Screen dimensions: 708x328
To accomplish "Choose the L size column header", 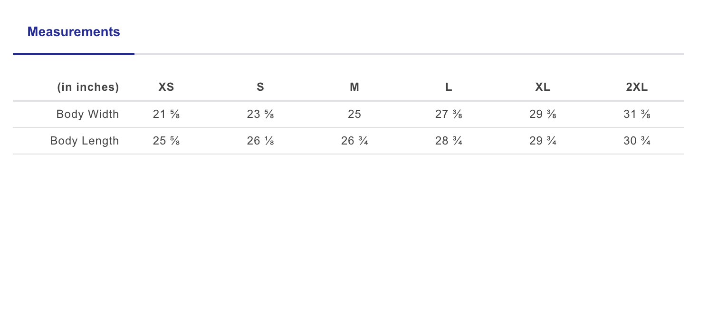I will tap(449, 87).
